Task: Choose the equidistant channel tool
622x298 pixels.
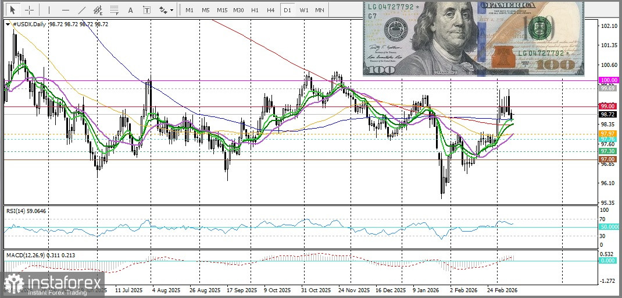Action: coord(98,10)
